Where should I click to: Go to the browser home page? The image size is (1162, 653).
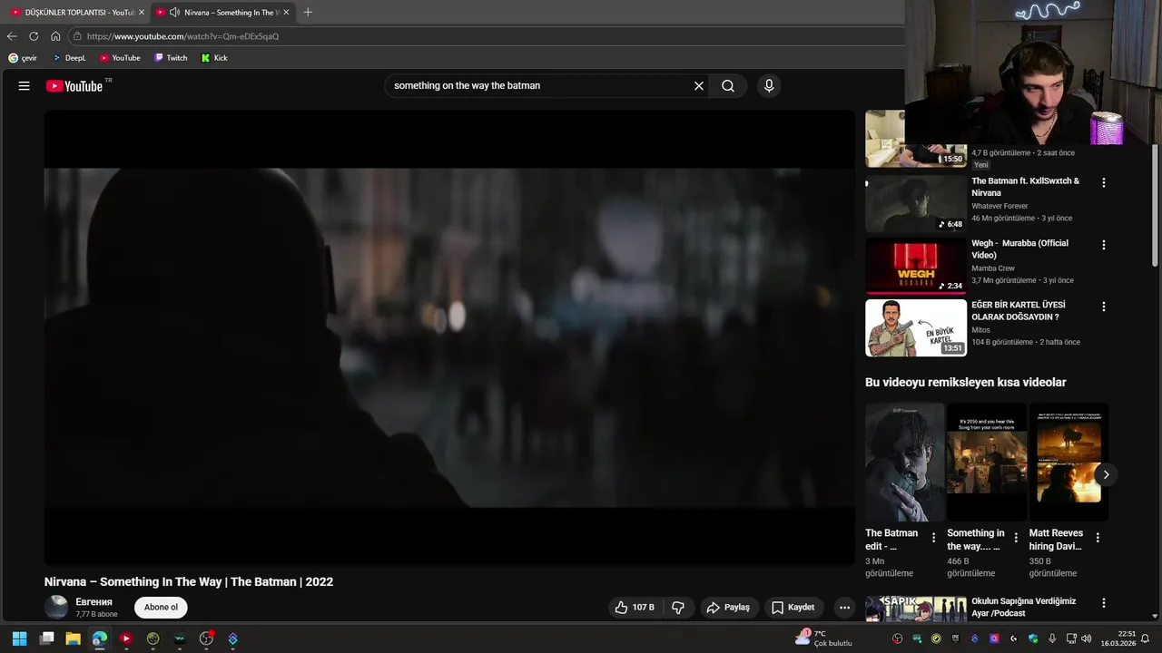[55, 36]
